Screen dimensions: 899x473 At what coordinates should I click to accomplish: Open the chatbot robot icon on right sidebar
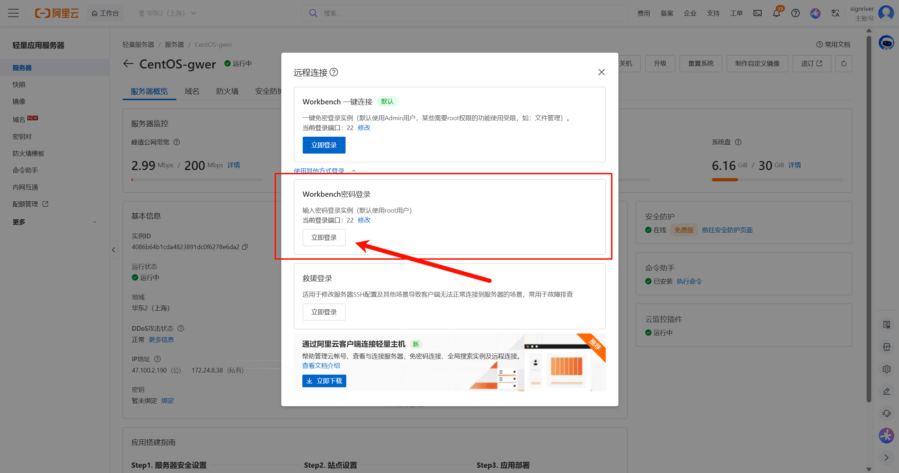[x=886, y=43]
